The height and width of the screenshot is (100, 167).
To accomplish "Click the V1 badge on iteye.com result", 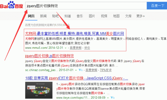I will 113,98.
